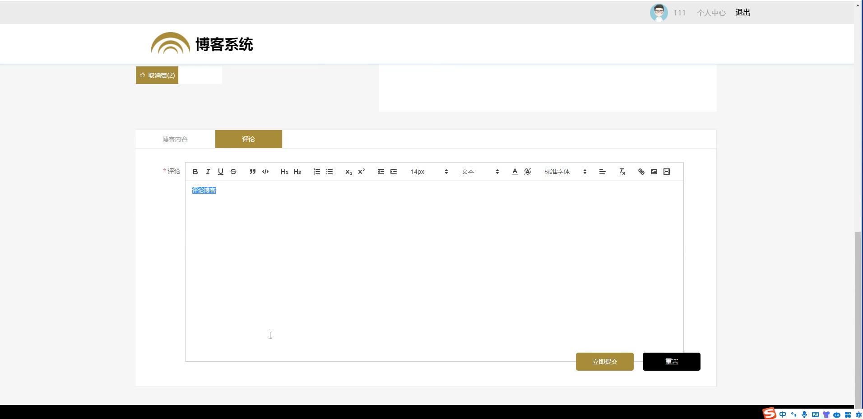Create a numbered ordered list
Screen dimensions: 863x419
(317, 172)
